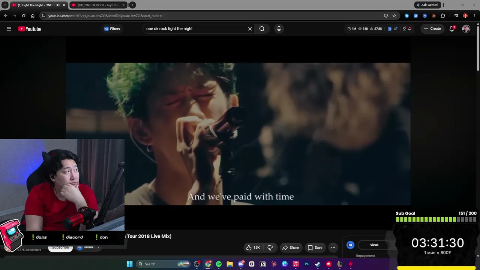Image resolution: width=480 pixels, height=270 pixels.
Task: Open YouTube notifications bell
Action: (x=452, y=29)
